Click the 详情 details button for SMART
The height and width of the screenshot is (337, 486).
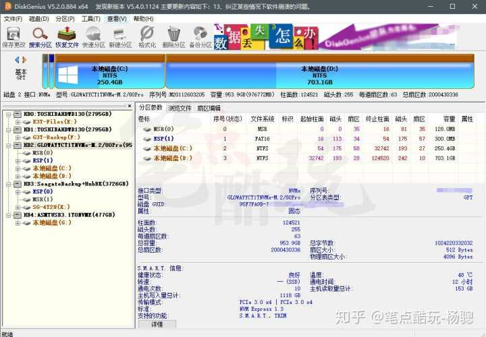click(157, 324)
